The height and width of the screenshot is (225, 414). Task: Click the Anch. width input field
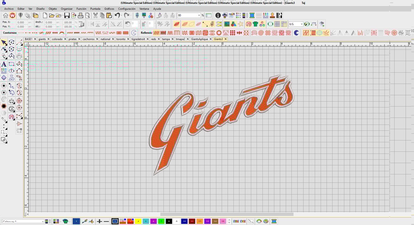50,22
